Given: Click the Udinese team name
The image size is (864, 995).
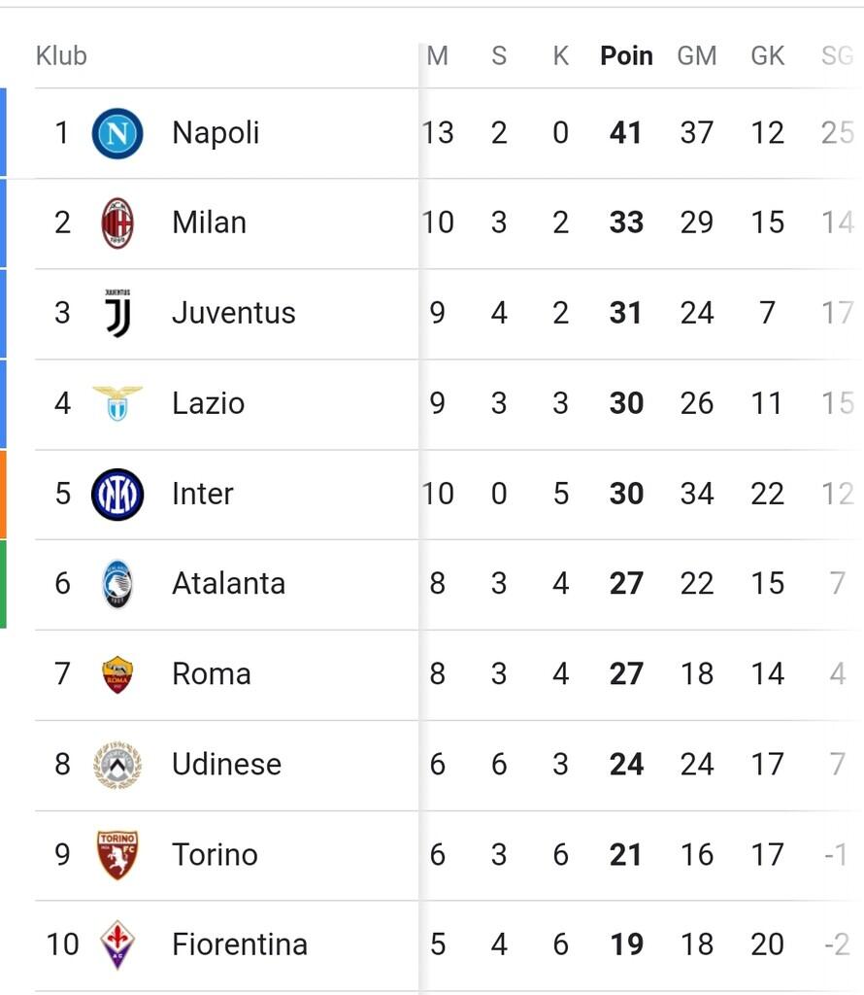Looking at the screenshot, I should tap(226, 765).
